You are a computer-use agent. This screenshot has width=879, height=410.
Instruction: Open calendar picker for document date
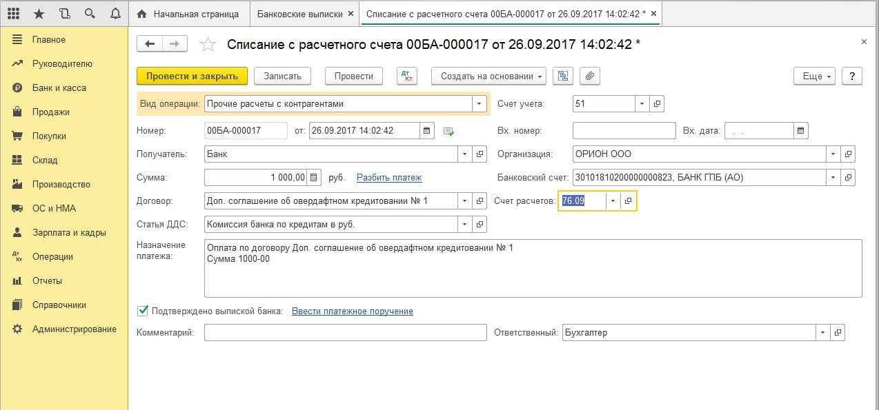427,130
